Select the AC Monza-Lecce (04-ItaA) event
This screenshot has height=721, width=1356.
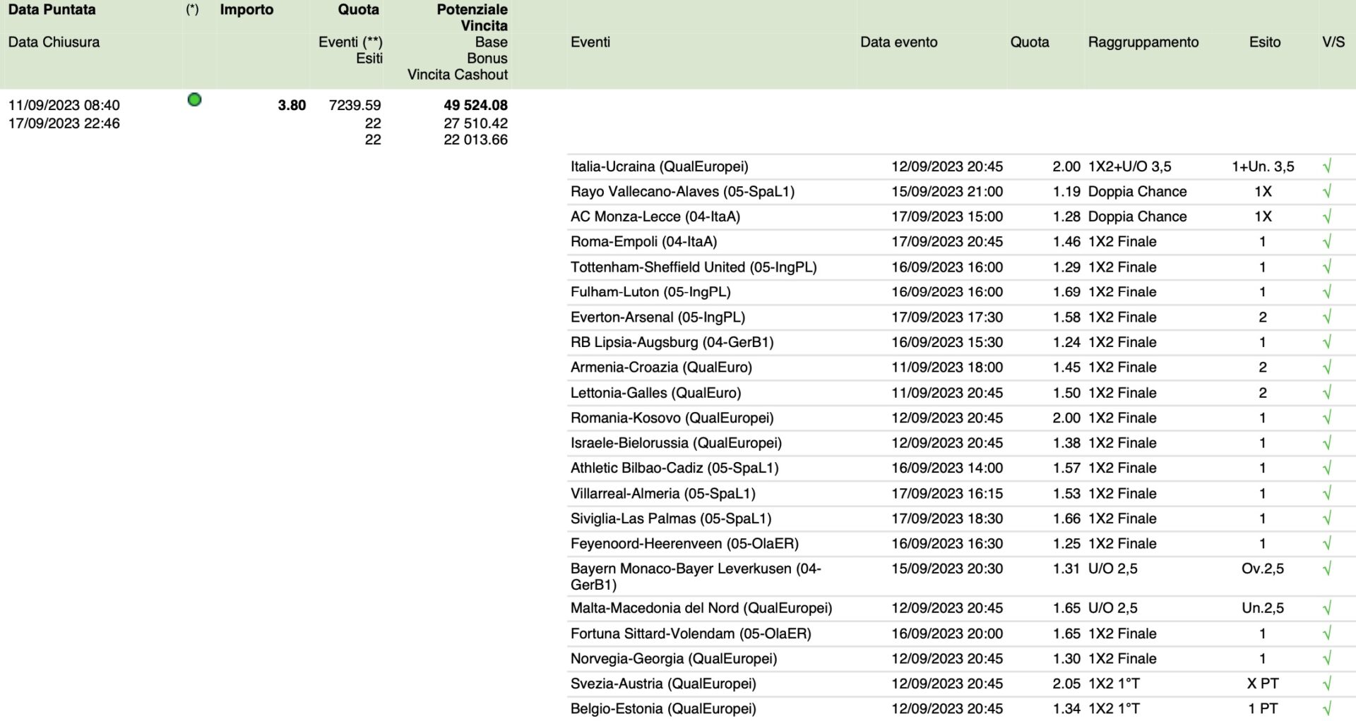click(655, 217)
